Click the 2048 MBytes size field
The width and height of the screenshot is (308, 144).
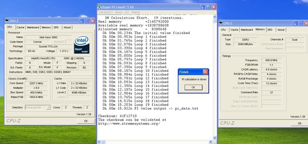[245, 44]
